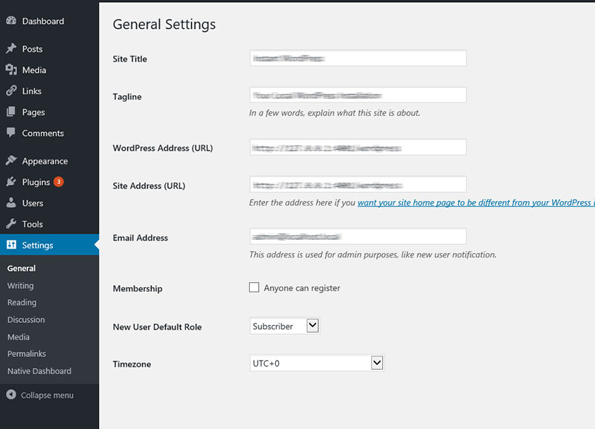Click the Site Title field label
This screenshot has height=429, width=595.
click(x=129, y=59)
